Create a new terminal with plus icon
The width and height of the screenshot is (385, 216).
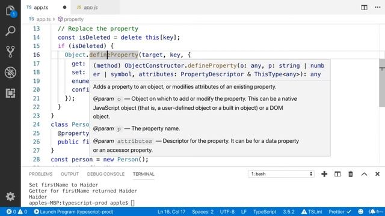coord(324,174)
